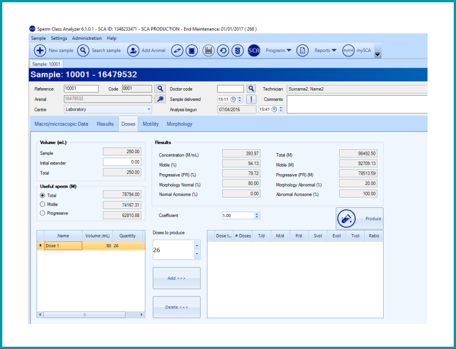The width and height of the screenshot is (456, 349).
Task: Switch to the Morphology tab
Action: pyautogui.click(x=180, y=124)
